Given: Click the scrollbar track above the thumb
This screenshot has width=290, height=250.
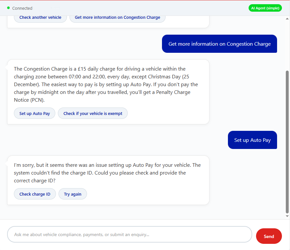Looking at the screenshot, I should (287, 45).
